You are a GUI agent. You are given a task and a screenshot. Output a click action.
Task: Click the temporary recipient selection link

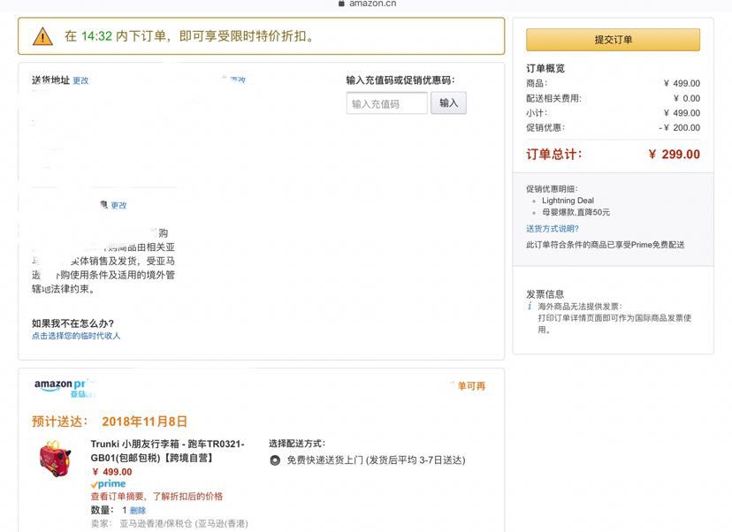(x=76, y=336)
